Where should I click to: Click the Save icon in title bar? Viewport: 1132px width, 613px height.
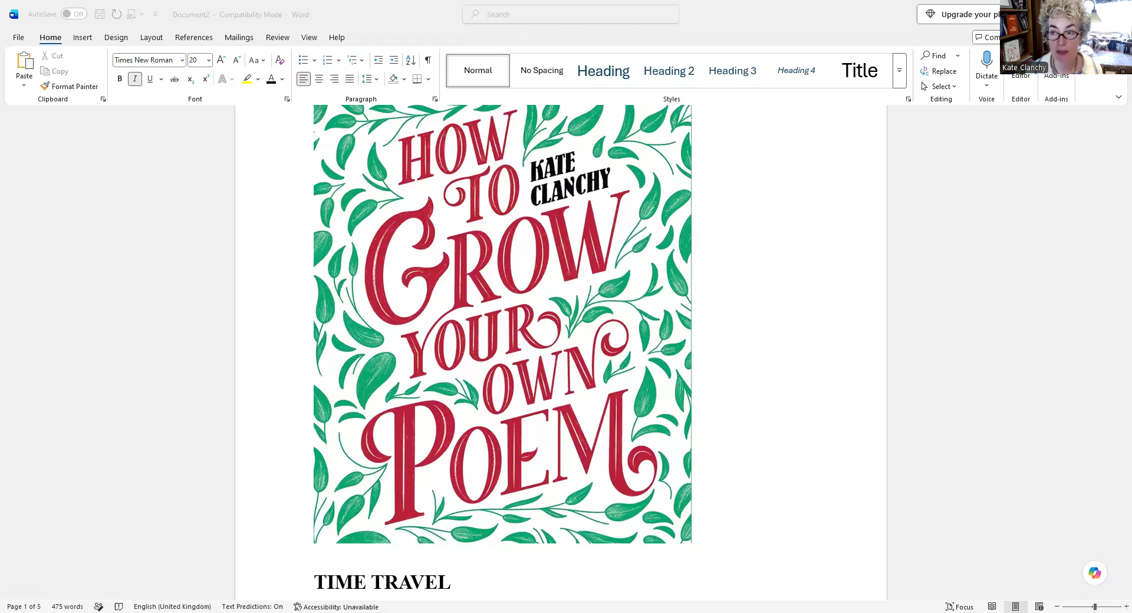click(x=100, y=14)
